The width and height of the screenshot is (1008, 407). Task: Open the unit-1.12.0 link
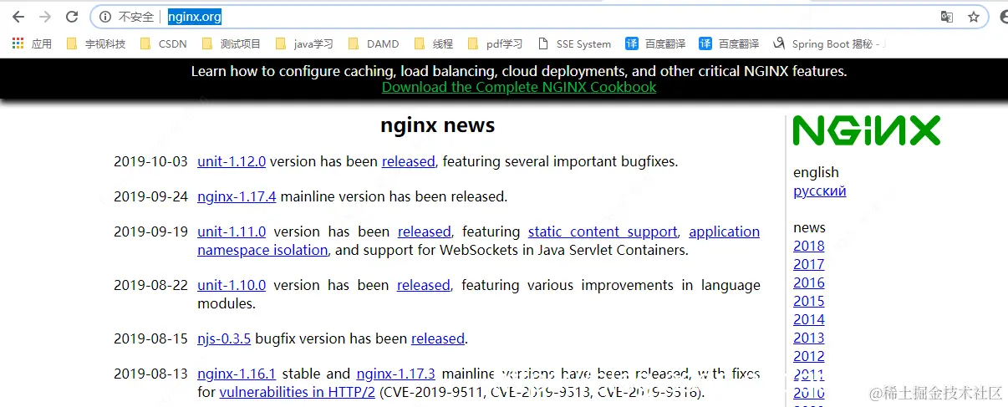pos(232,161)
